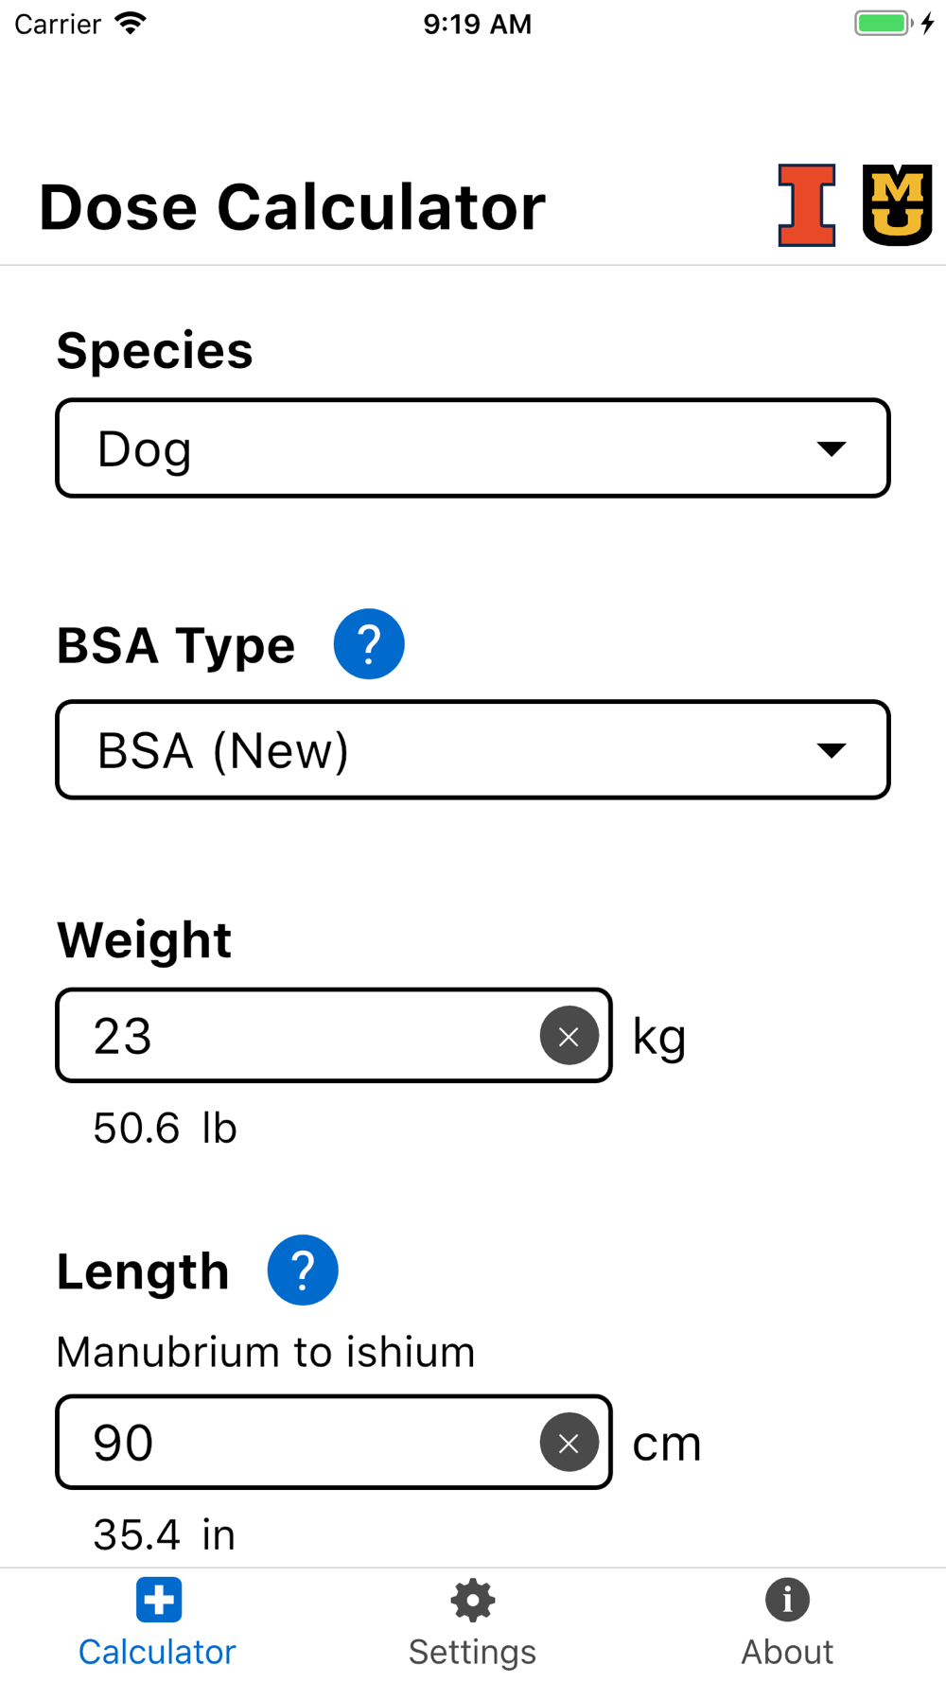
Task: Click the BSA Type dropdown arrow
Action: click(x=832, y=750)
